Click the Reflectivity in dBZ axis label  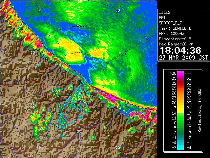pos(199,111)
